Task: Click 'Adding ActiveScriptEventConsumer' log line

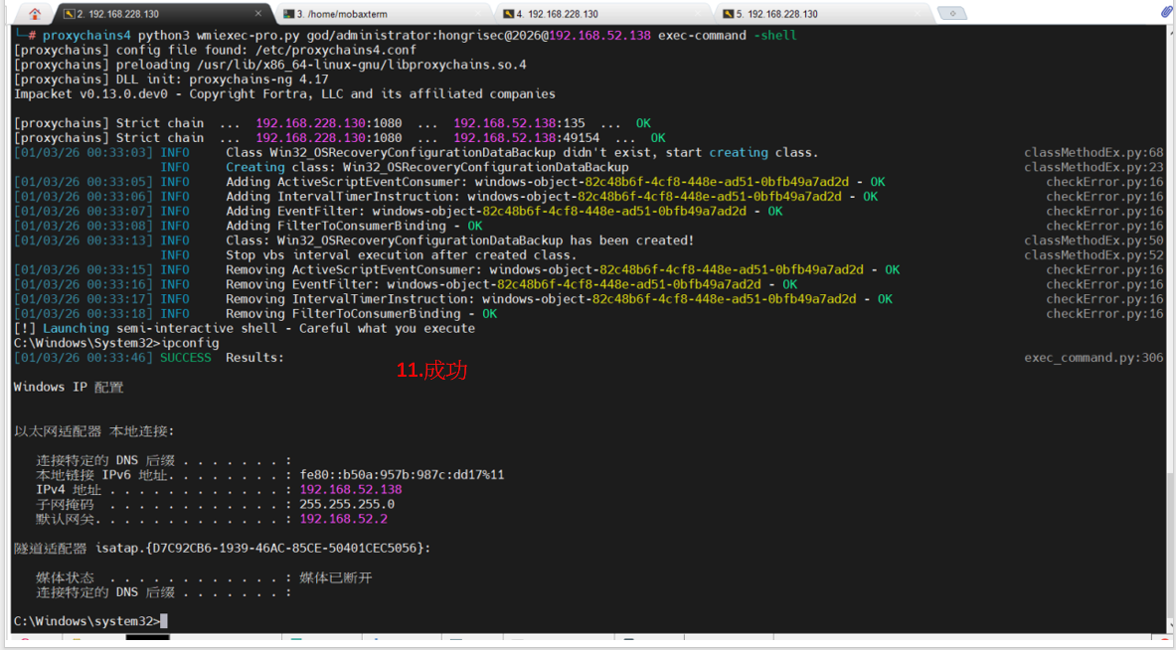Action: [x=556, y=182]
